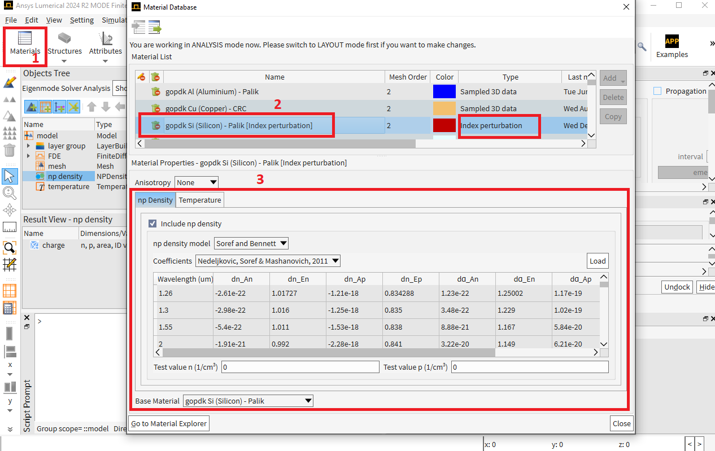
Task: Click the red color swatch for Silicon
Action: click(444, 125)
